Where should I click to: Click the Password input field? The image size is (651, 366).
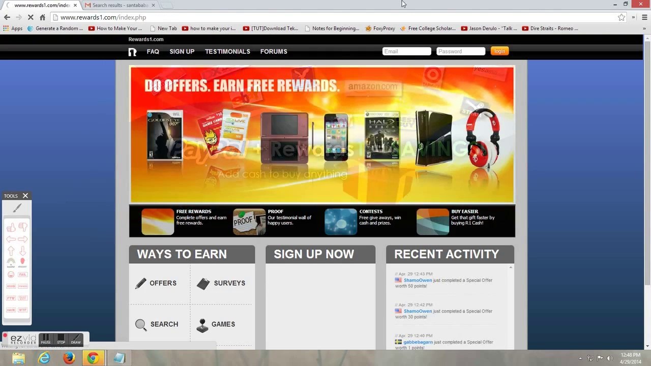(461, 51)
